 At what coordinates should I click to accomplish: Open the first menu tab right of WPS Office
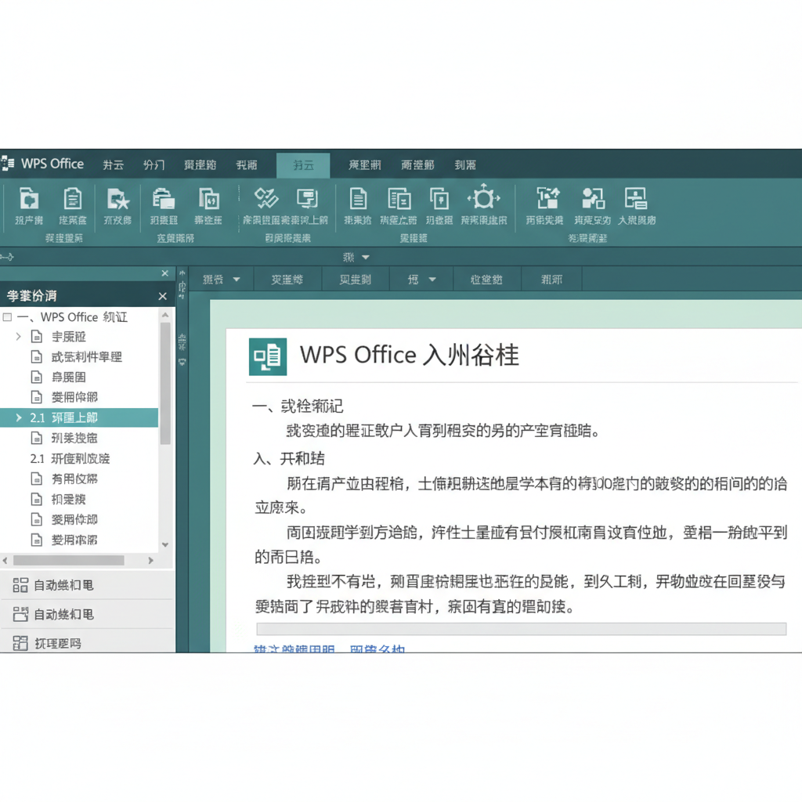click(x=113, y=164)
